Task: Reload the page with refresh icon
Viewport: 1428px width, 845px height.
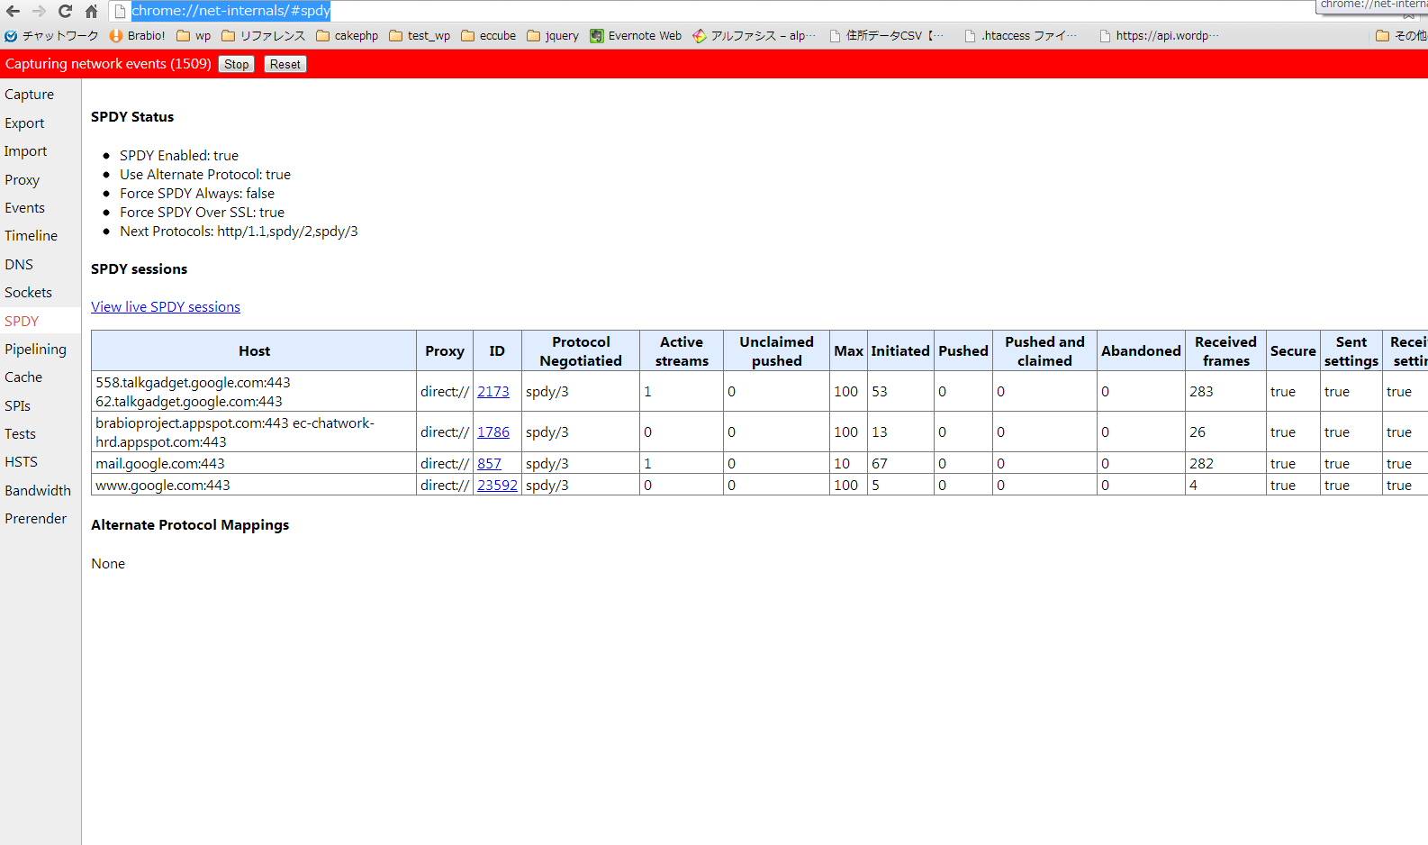Action: tap(65, 12)
